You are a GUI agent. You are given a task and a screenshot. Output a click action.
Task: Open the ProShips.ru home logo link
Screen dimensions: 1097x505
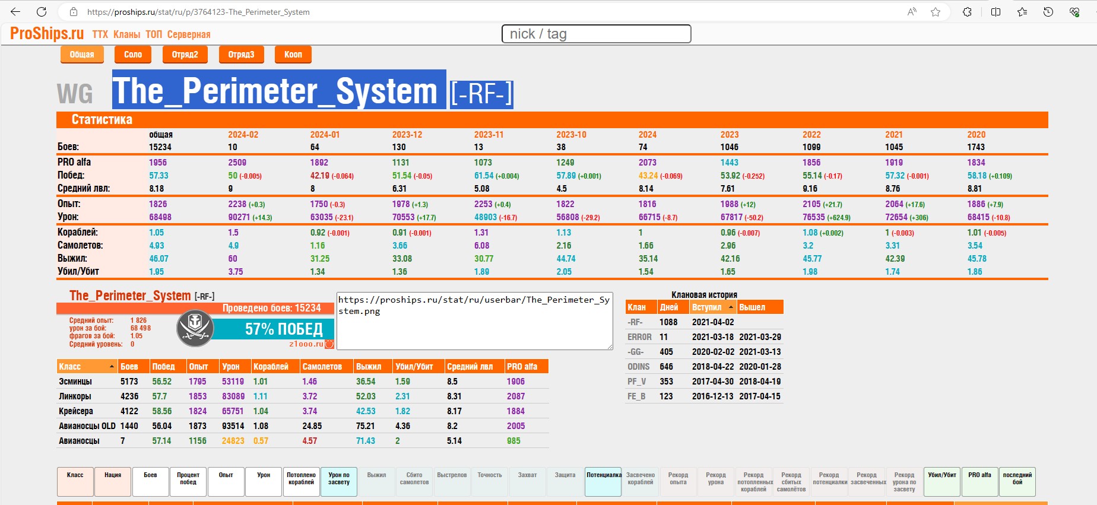(47, 34)
